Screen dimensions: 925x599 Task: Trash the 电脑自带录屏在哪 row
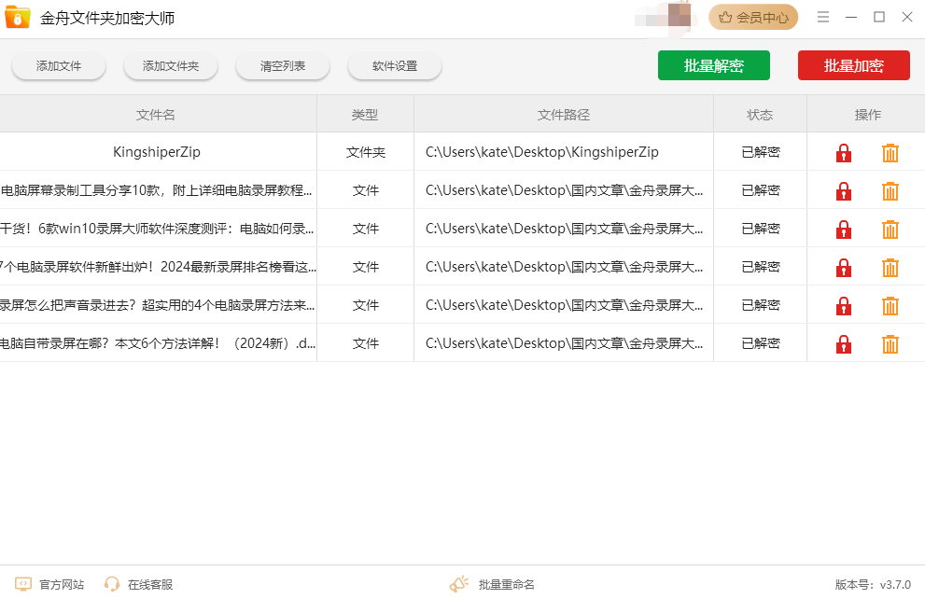pyautogui.click(x=890, y=344)
